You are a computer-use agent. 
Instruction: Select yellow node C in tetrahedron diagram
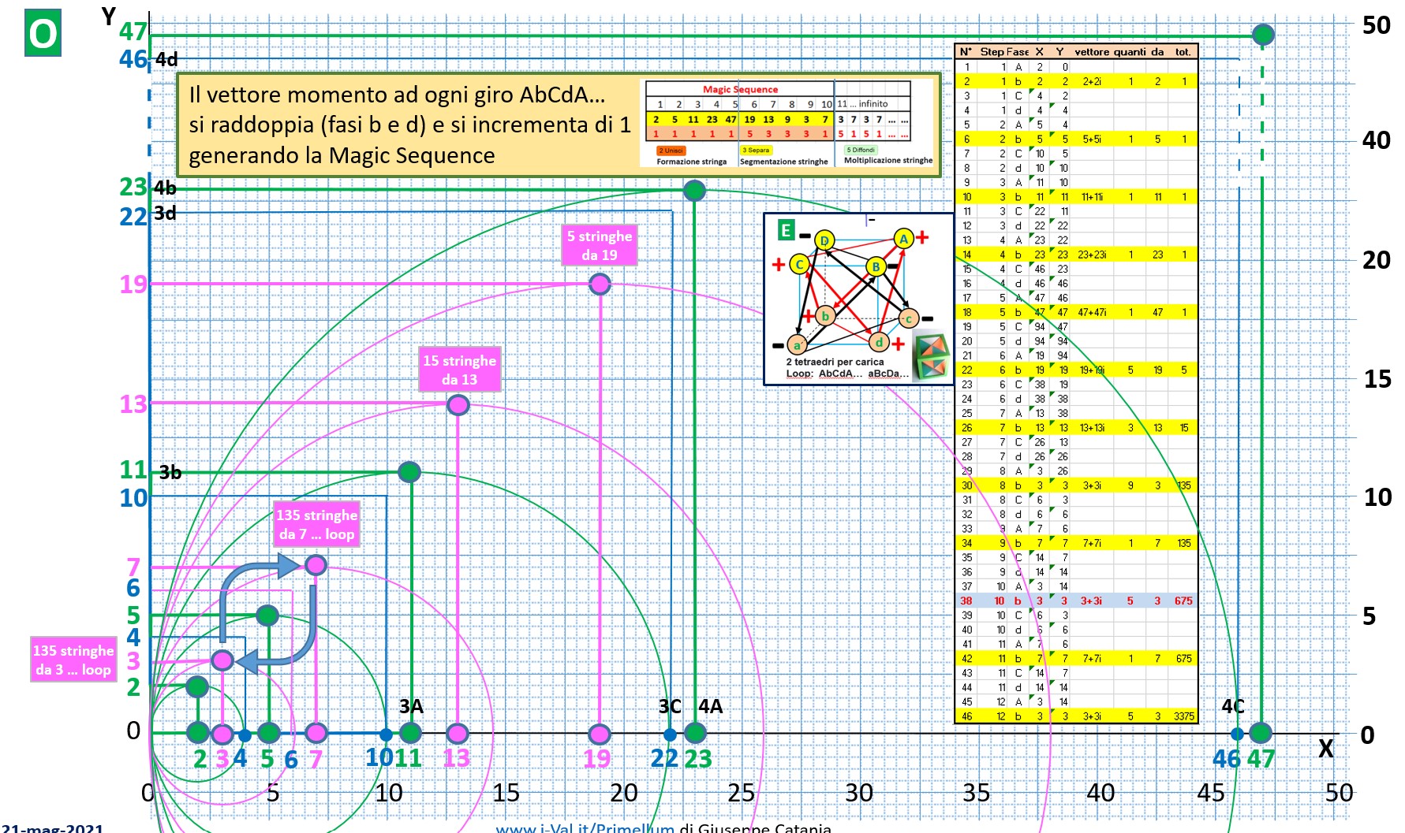pyautogui.click(x=800, y=264)
